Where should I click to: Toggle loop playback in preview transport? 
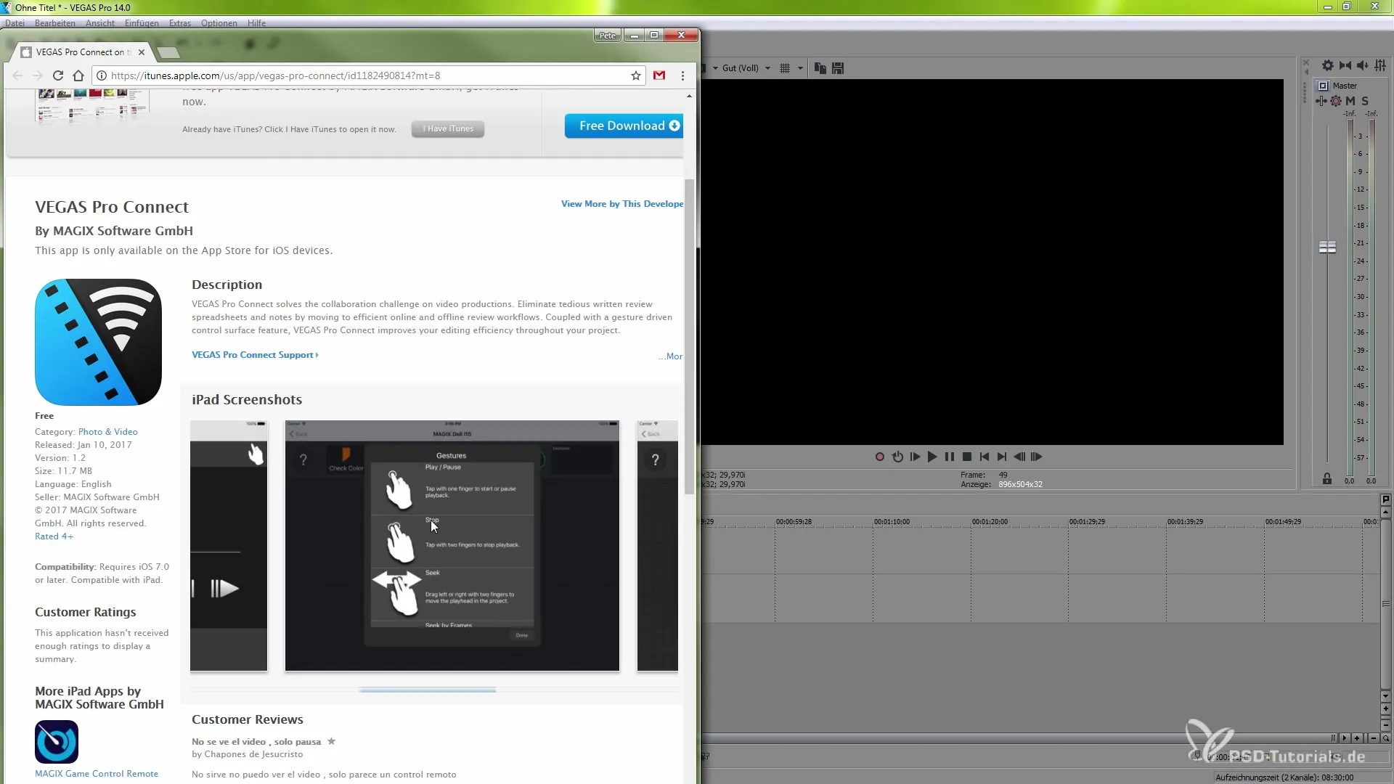tap(897, 457)
